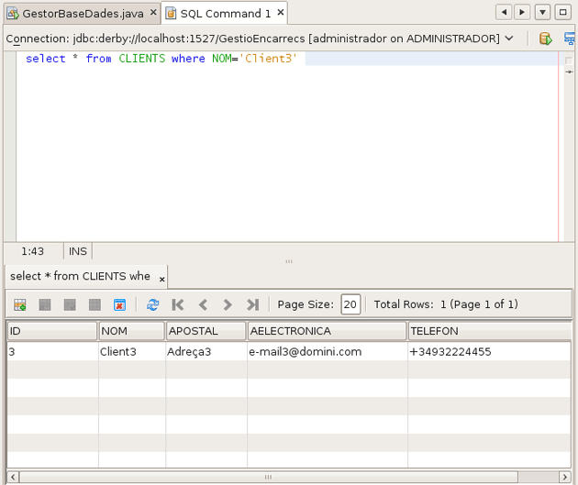Image resolution: width=578 pixels, height=485 pixels.
Task: Click the Insert Record icon in results toolbar
Action: point(20,304)
